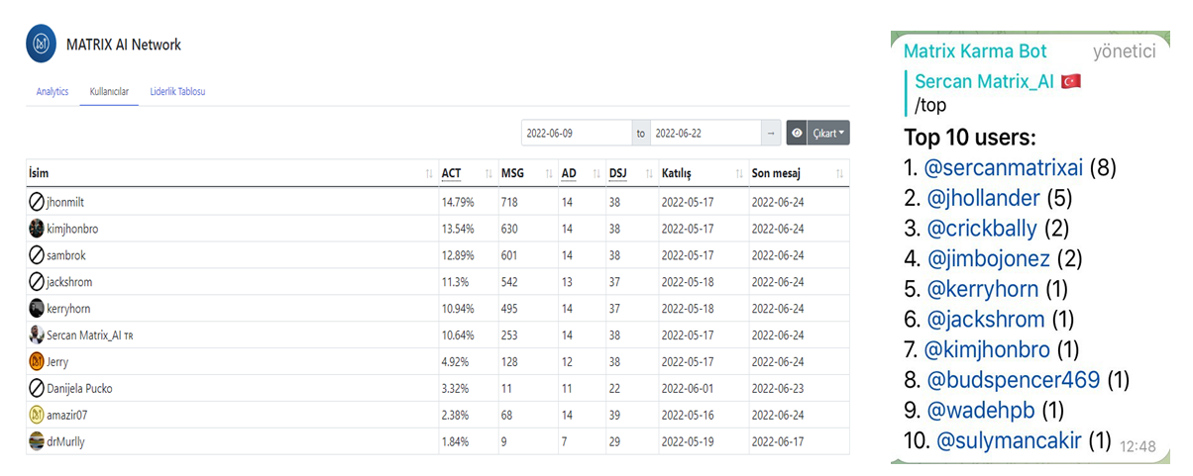The width and height of the screenshot is (1193, 476).
Task: Click kimjhonbro's avatar picture
Action: pos(37,229)
